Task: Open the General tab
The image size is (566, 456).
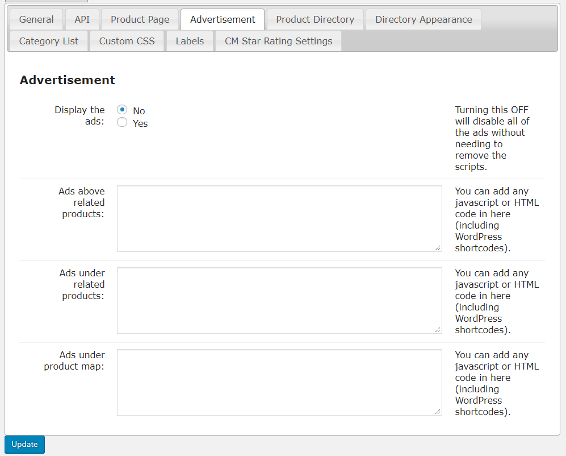Action: coord(36,19)
